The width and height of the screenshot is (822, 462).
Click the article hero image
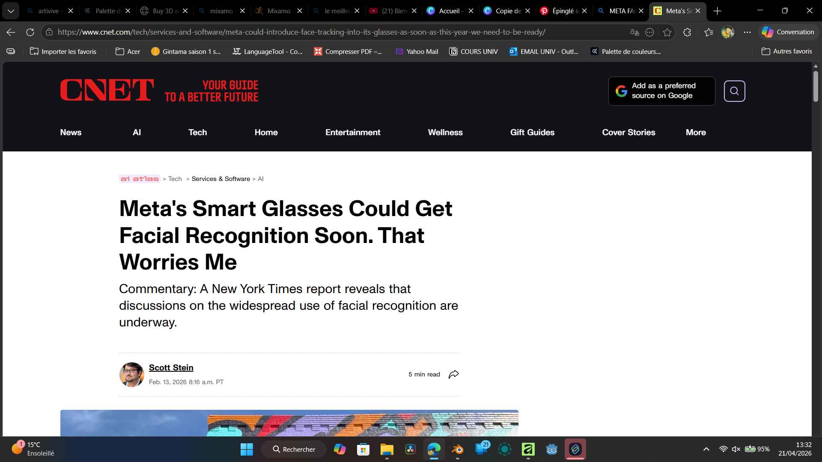point(289,423)
